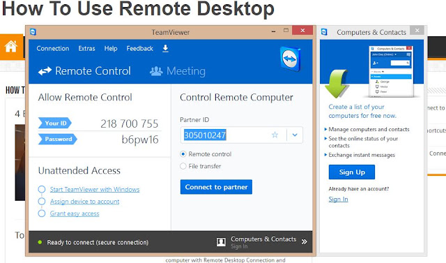
Task: Click the Already have an account? text
Action: tap(359, 189)
